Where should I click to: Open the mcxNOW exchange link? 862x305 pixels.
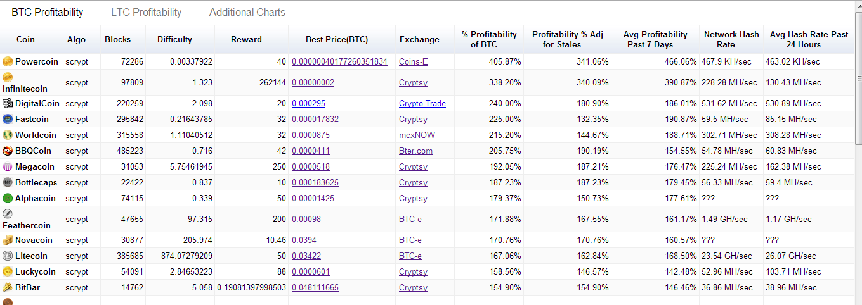(x=417, y=135)
